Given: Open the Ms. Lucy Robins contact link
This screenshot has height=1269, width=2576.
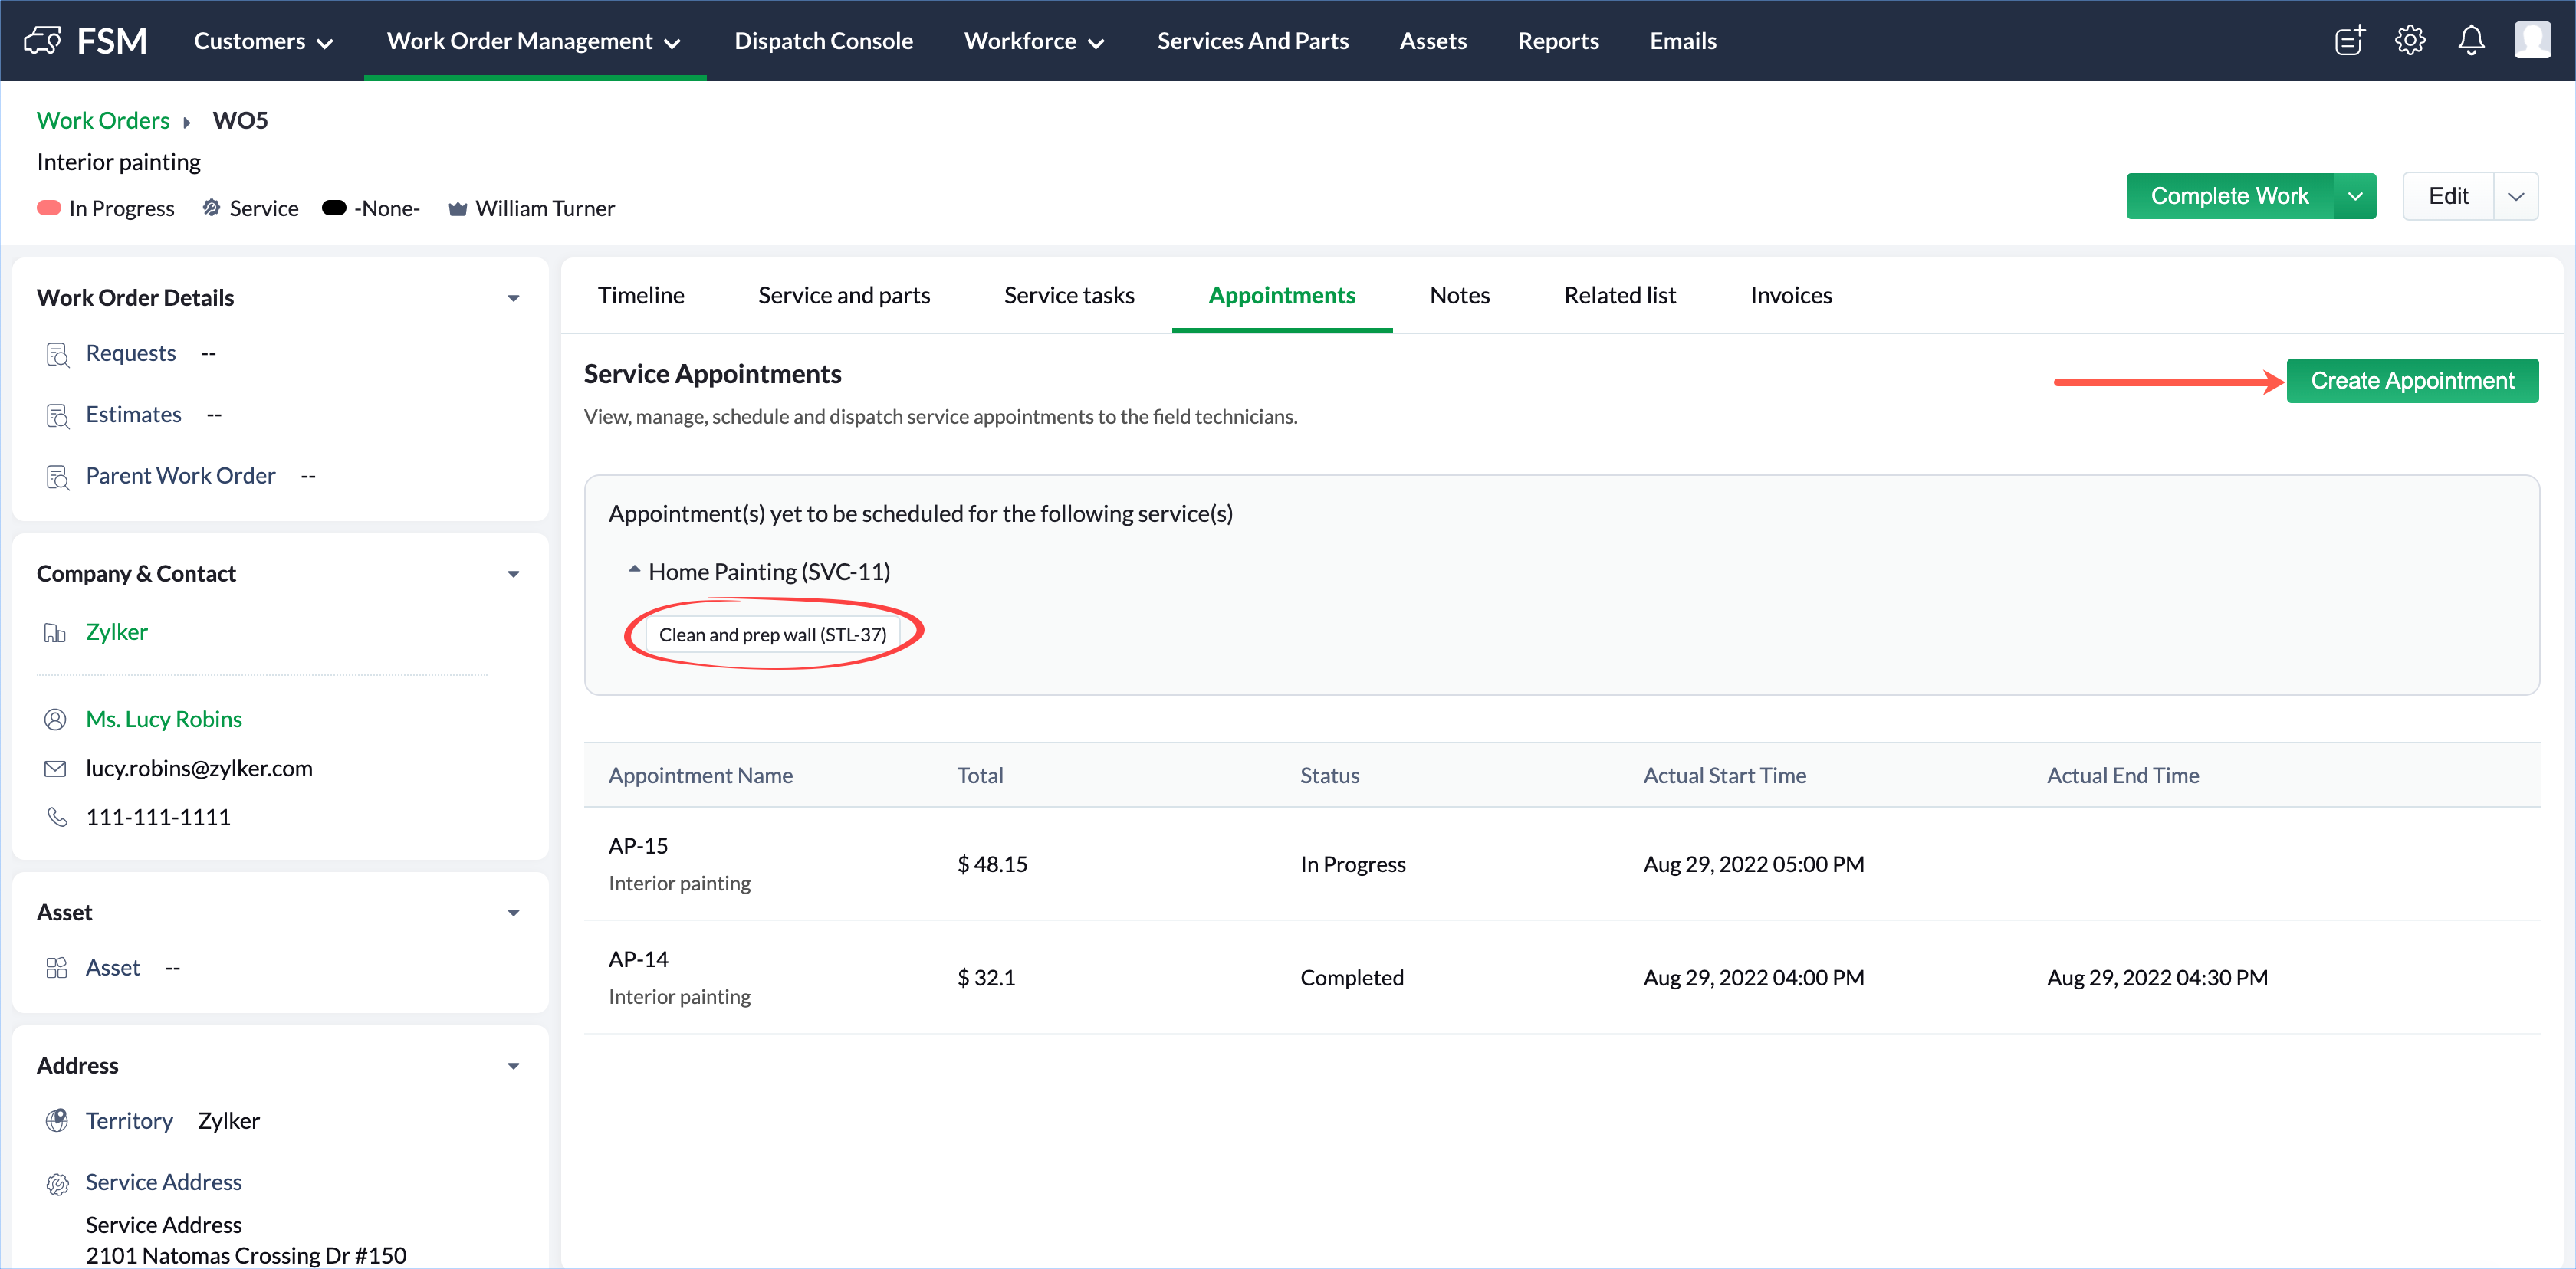Looking at the screenshot, I should (x=164, y=720).
